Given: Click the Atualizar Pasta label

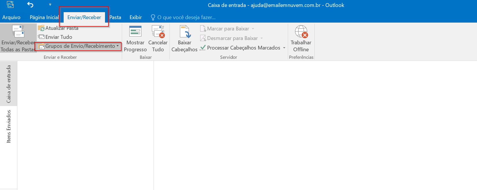Looking at the screenshot, I should coord(62,28).
